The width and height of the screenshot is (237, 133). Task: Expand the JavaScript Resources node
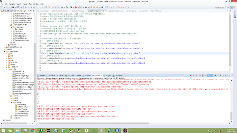click(4, 47)
